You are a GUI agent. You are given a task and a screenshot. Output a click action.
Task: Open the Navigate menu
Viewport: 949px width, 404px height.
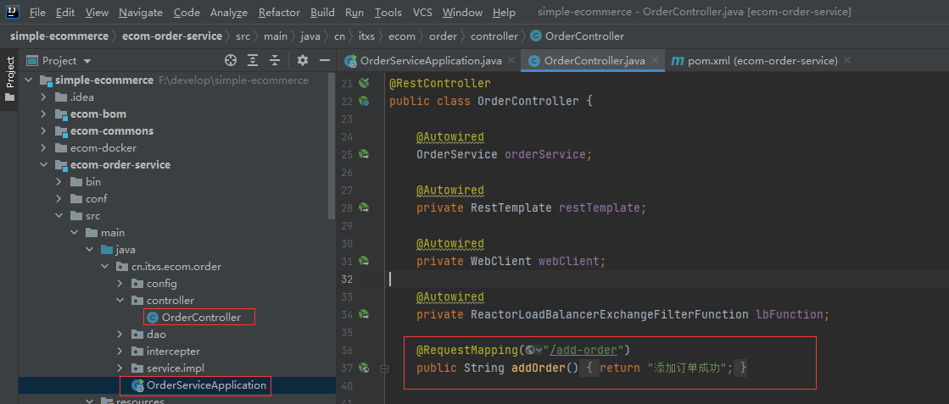click(x=141, y=12)
